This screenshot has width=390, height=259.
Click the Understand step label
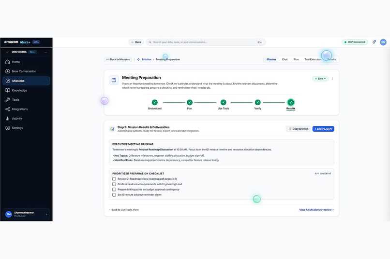pos(155,109)
